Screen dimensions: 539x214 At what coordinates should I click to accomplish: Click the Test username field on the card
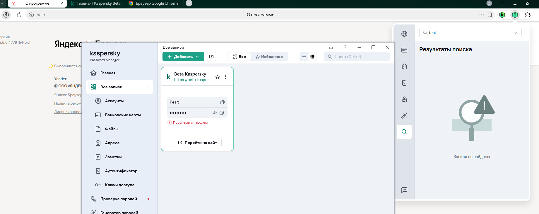click(x=197, y=102)
